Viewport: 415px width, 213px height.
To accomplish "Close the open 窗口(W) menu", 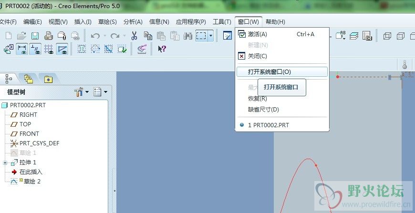I will click(248, 21).
